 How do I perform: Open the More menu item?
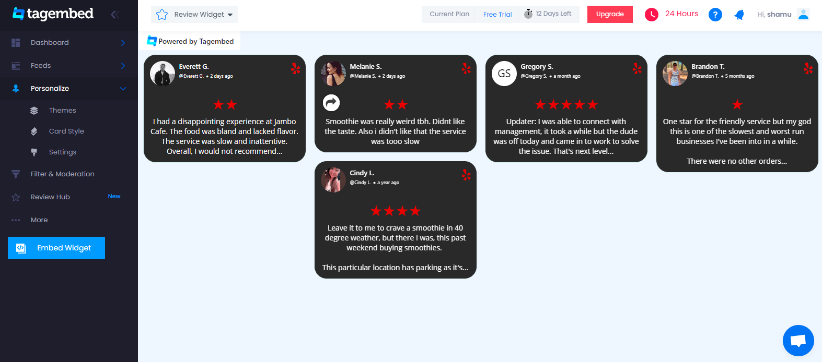[x=39, y=220]
